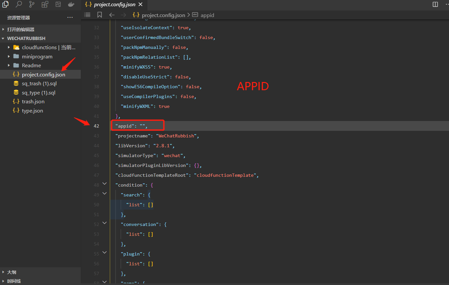449x285 pixels.
Task: Collapse the "condition" block at line 48
Action: point(105,184)
